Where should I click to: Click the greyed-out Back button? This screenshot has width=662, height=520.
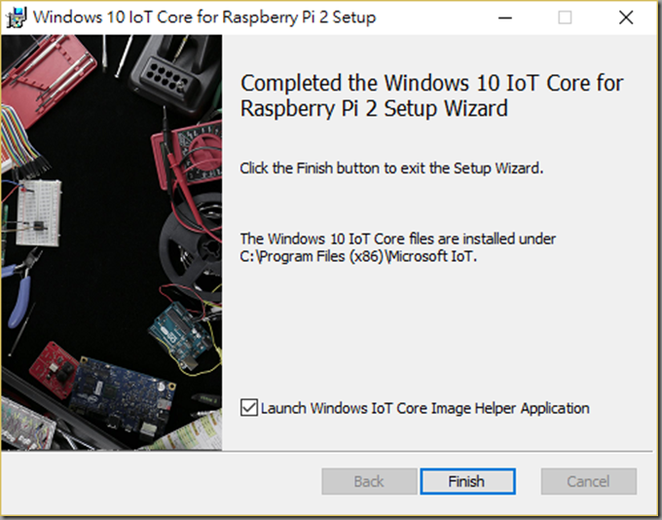369,481
